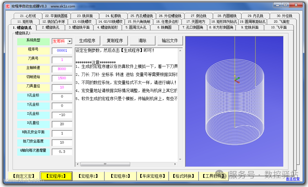Switch to 【宏程序1】 bottom tab
The image size is (308, 187).
[x=56, y=176]
